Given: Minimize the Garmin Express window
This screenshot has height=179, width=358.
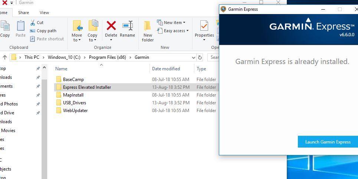Looking at the screenshot, I should pos(323,9).
